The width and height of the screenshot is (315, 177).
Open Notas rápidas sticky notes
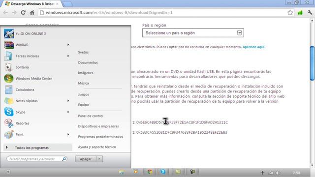point(21,101)
